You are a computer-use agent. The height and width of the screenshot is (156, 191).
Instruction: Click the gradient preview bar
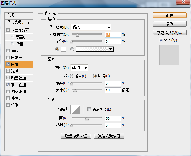[x=92, y=49]
